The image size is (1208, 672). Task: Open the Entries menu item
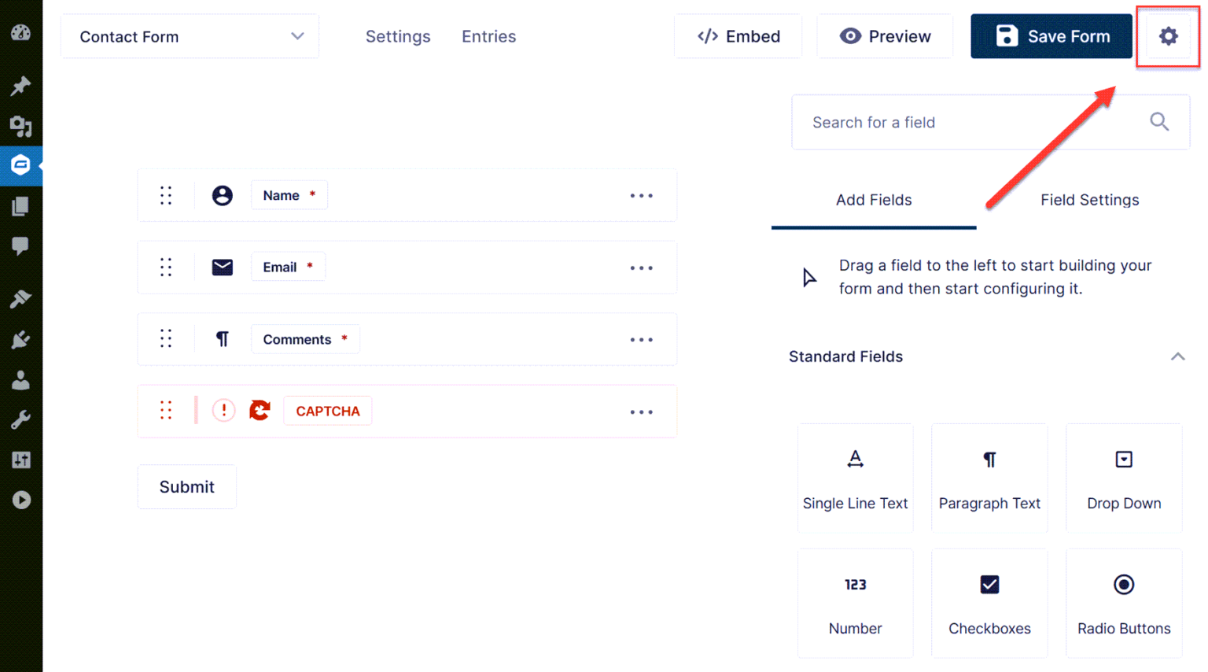click(488, 36)
